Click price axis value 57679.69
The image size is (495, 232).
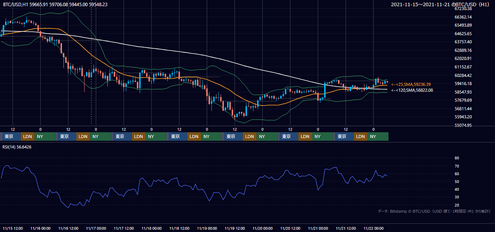click(x=463, y=100)
